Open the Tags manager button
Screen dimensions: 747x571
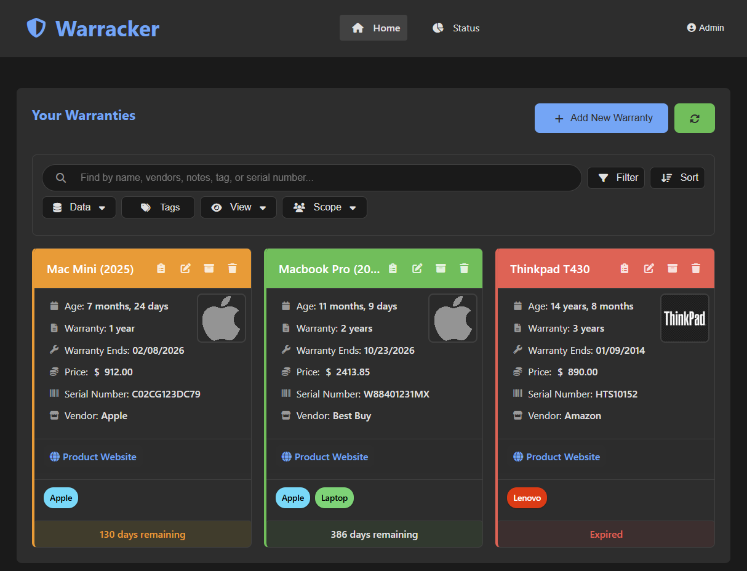158,207
